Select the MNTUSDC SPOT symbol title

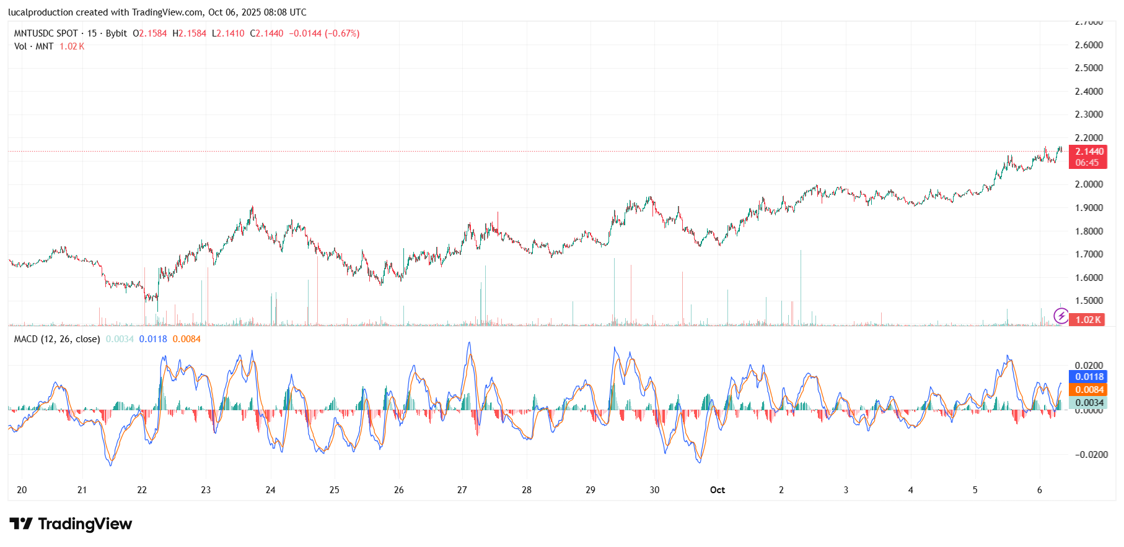pyautogui.click(x=46, y=33)
